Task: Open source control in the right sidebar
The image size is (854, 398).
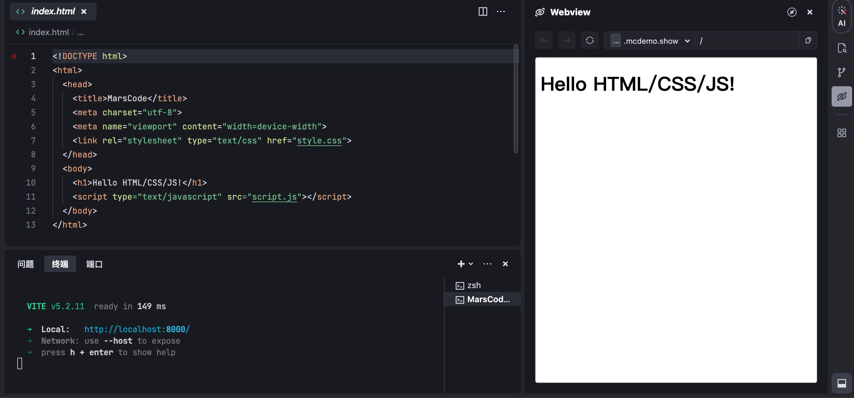Action: (x=842, y=72)
